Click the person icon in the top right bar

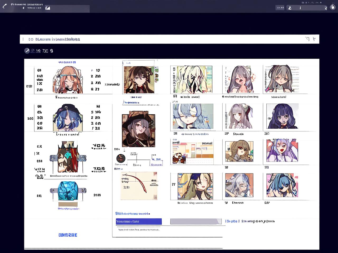(290, 8)
